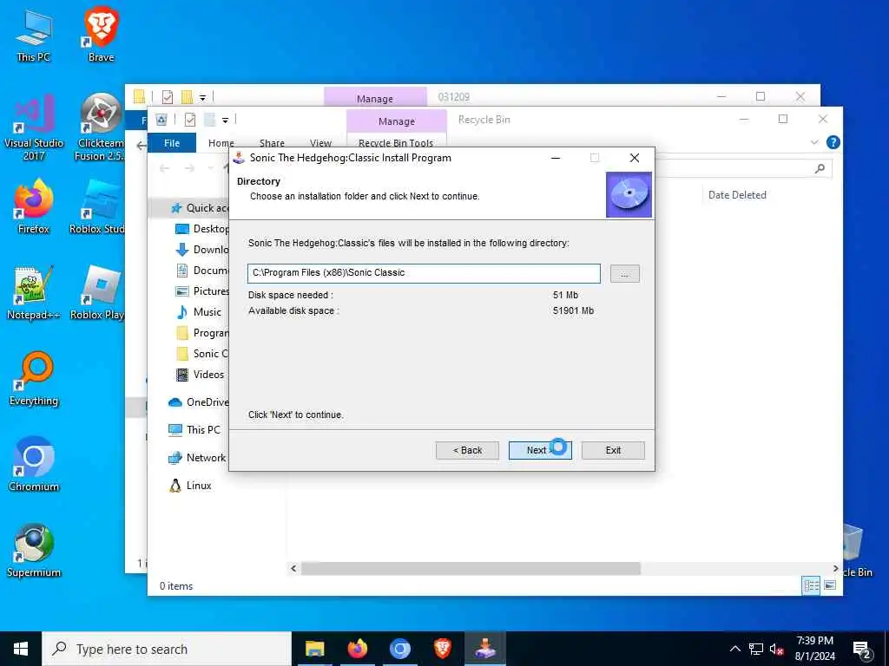
Task: Open OneDrive in navigation pane
Action: [199, 402]
